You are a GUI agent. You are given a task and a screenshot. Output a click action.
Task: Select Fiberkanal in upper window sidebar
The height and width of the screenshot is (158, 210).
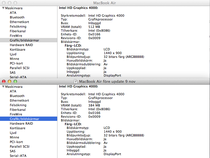coord(18,31)
